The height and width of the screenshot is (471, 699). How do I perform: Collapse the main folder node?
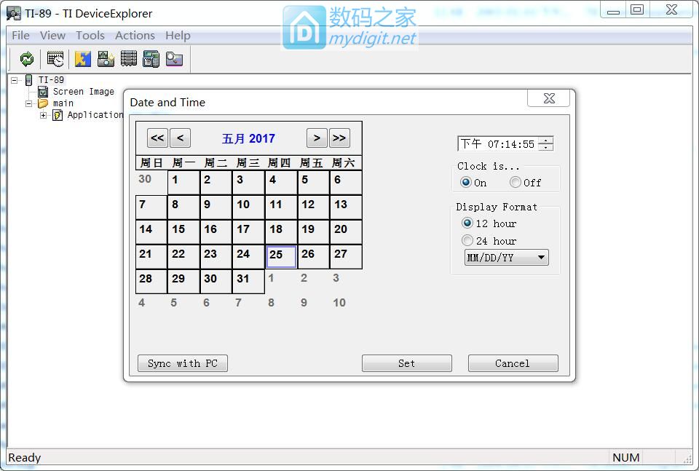click(x=28, y=103)
